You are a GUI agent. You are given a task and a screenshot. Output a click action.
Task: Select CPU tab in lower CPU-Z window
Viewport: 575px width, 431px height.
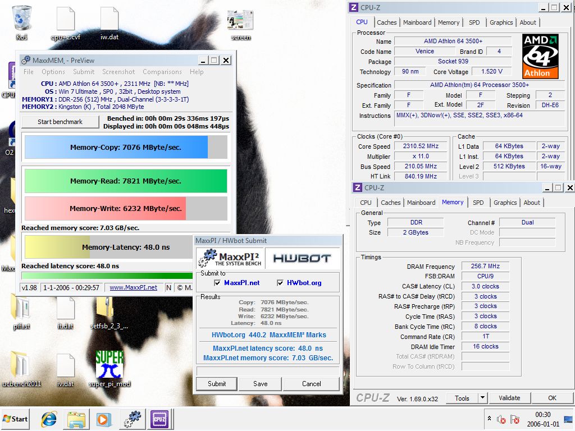[x=366, y=203]
